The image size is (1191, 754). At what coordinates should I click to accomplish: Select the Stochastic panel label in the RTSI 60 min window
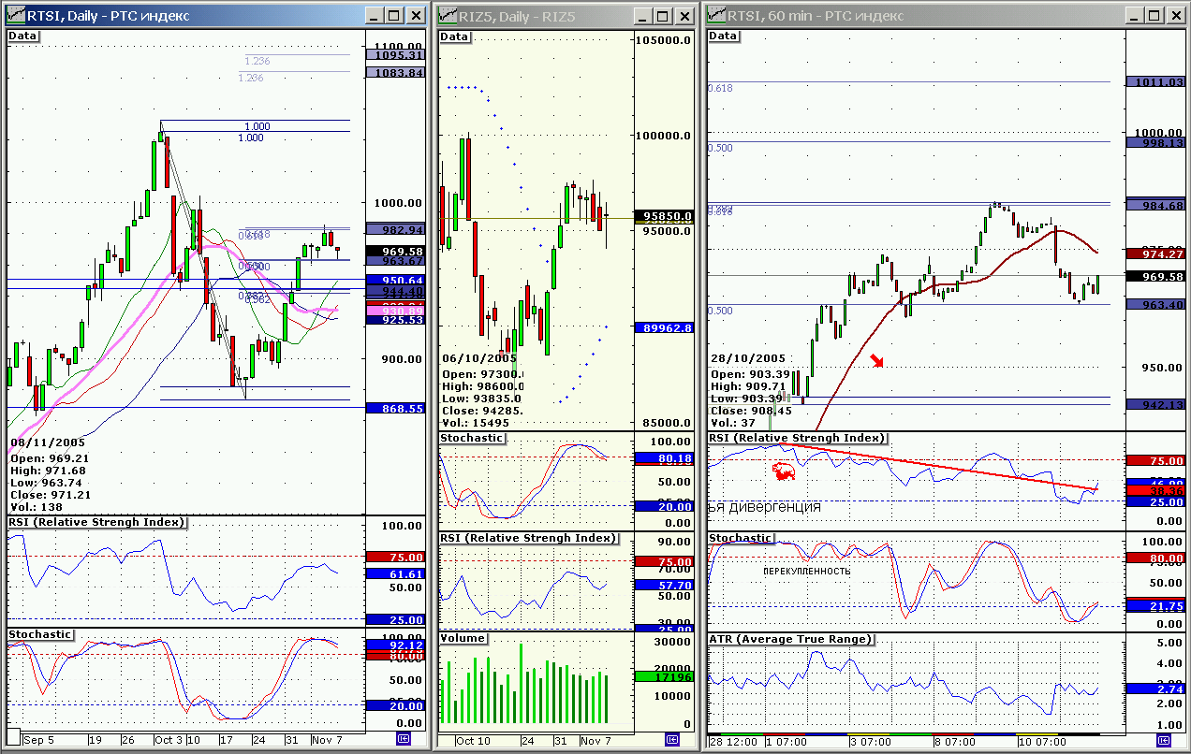pyautogui.click(x=742, y=538)
